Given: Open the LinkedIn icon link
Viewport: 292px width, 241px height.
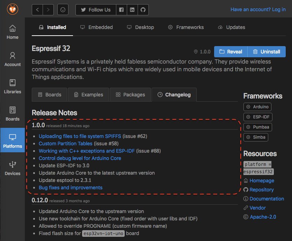Looking at the screenshot, I should (x=132, y=10).
